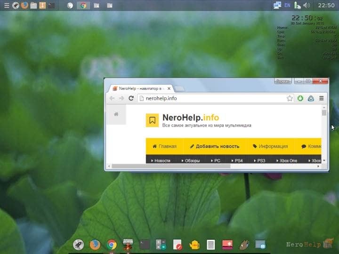Open the text document icon in dock
The width and height of the screenshot is (339, 254).
point(211,245)
